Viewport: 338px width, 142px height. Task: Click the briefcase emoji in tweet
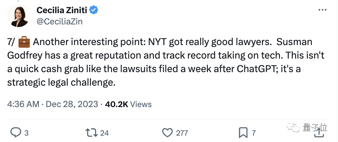(24, 42)
